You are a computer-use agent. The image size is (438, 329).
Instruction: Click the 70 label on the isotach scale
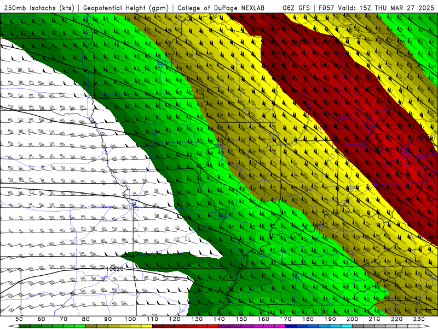[x=64, y=319]
